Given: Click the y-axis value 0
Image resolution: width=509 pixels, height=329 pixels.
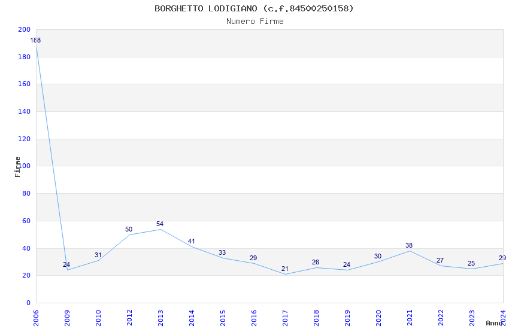Looking at the screenshot, I should point(29,303).
